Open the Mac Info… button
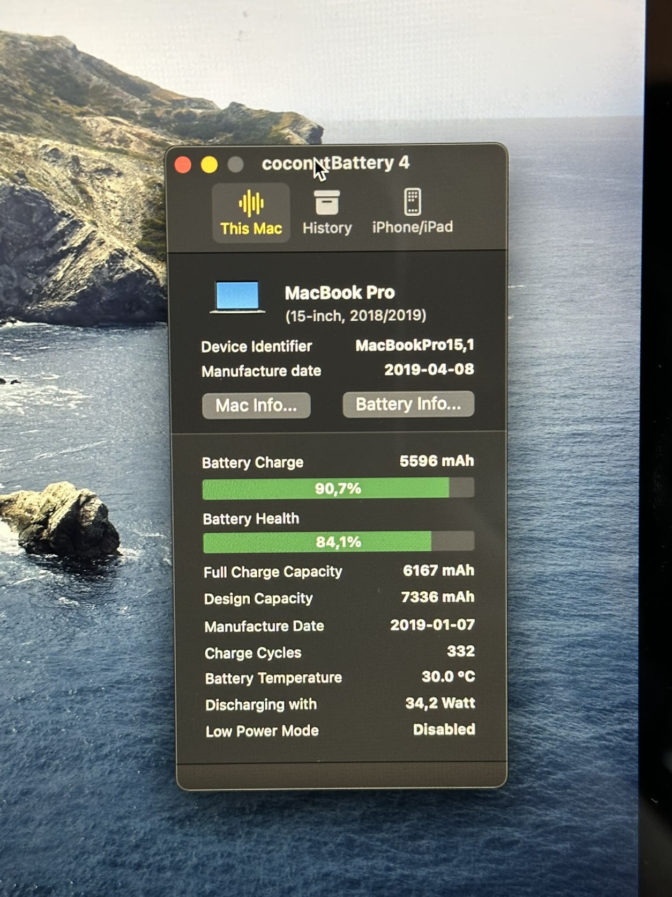672x897 pixels. click(256, 406)
